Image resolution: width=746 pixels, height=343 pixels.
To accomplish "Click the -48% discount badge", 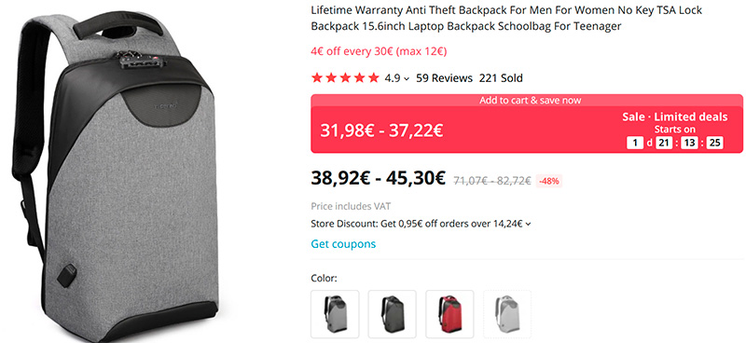I will 549,181.
